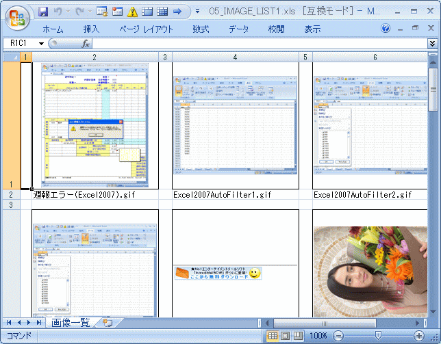
Task: Click the window-layout quick access icon
Action: tap(147, 12)
